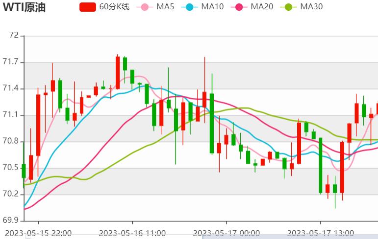Click the large green candle right before 2023-05-17 13:00
This screenshot has height=239, width=378.
click(320, 165)
